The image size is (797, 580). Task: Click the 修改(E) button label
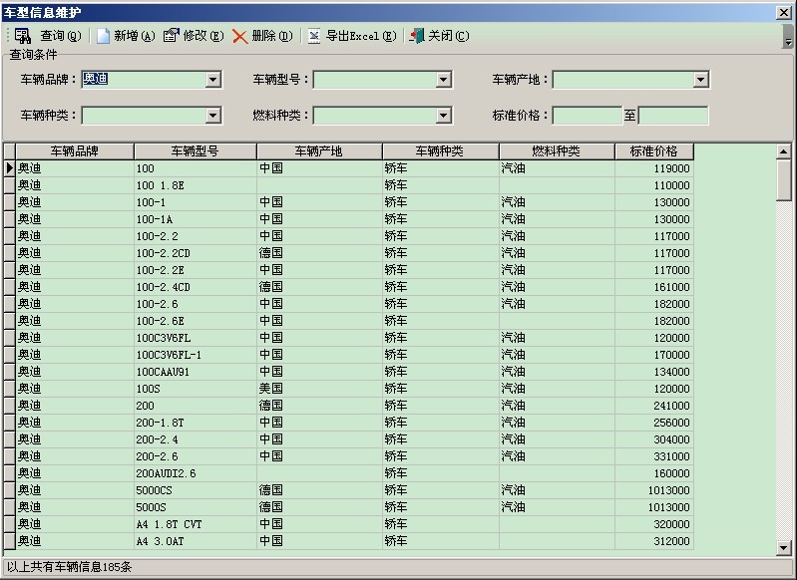click(x=203, y=36)
